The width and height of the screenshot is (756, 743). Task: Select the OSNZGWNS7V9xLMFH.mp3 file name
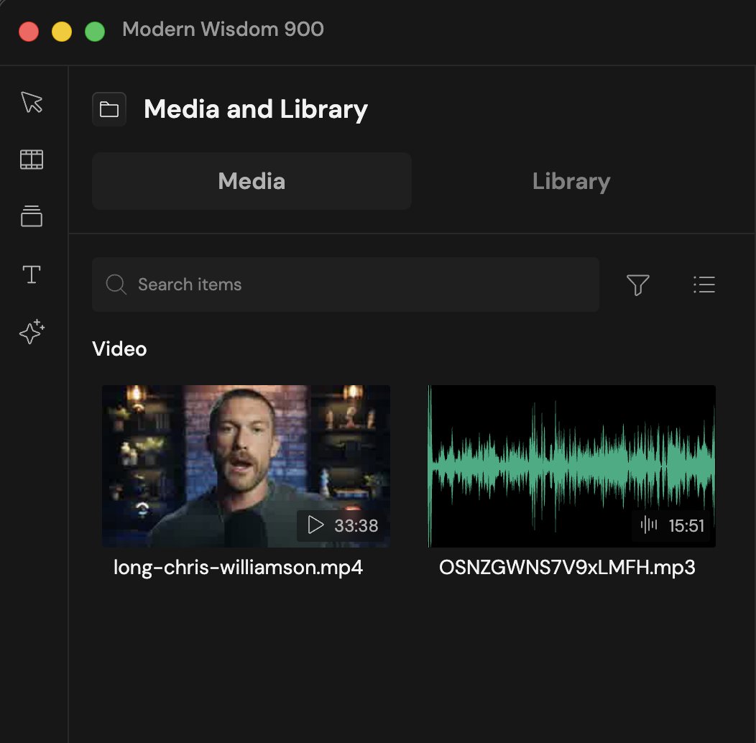tap(568, 567)
